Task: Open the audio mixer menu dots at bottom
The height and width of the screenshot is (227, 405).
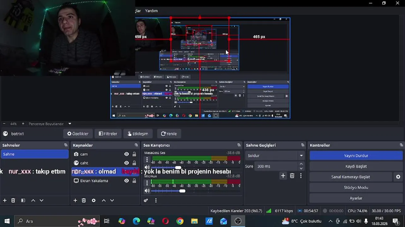Action: pos(156,201)
